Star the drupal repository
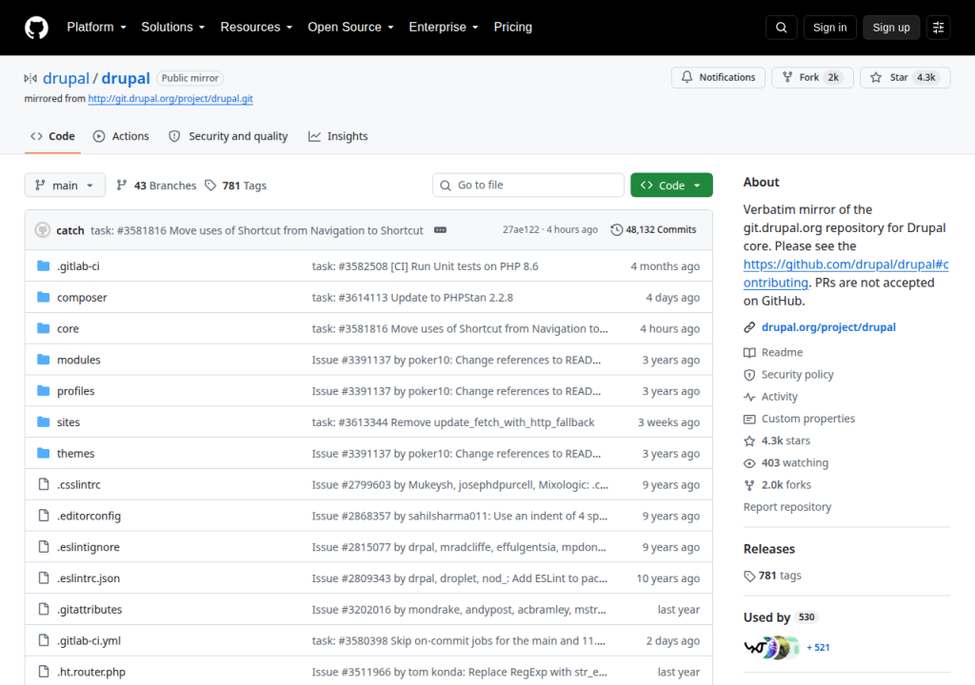Viewport: 975px width, 685px height. pos(905,77)
